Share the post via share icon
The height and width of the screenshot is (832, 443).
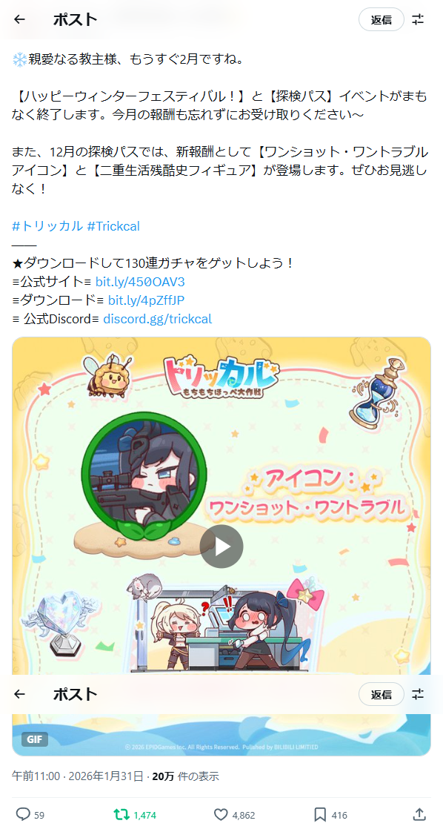(x=419, y=814)
